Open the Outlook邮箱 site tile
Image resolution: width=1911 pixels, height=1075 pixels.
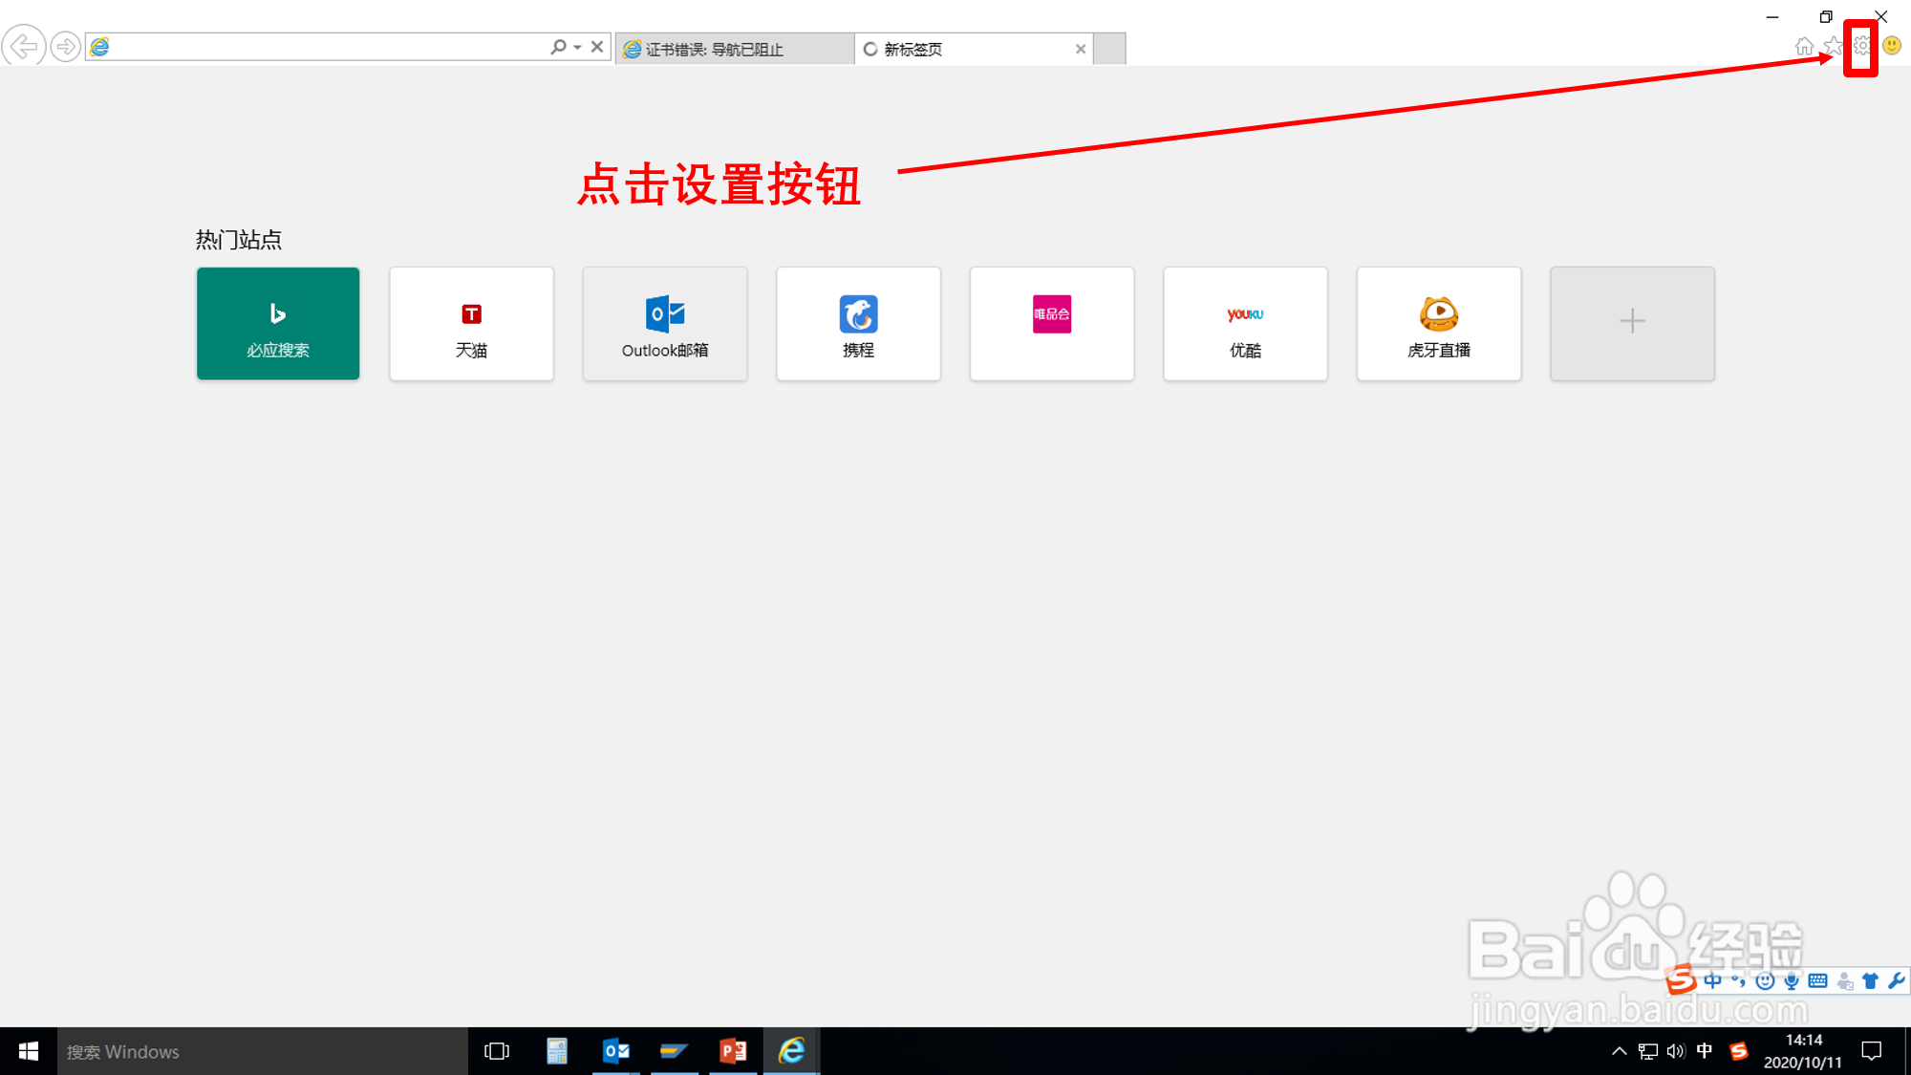(x=665, y=323)
